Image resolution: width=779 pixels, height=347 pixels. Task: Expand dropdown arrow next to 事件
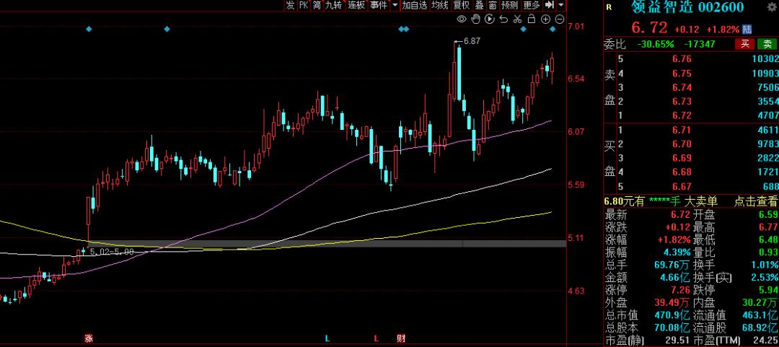click(395, 5)
